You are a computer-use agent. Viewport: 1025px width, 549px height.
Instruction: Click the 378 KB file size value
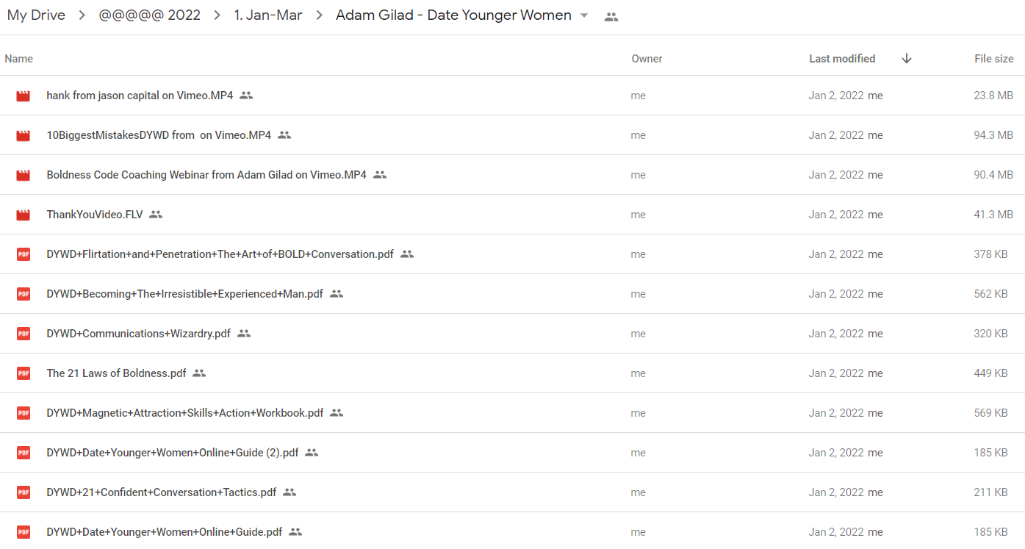pos(990,254)
